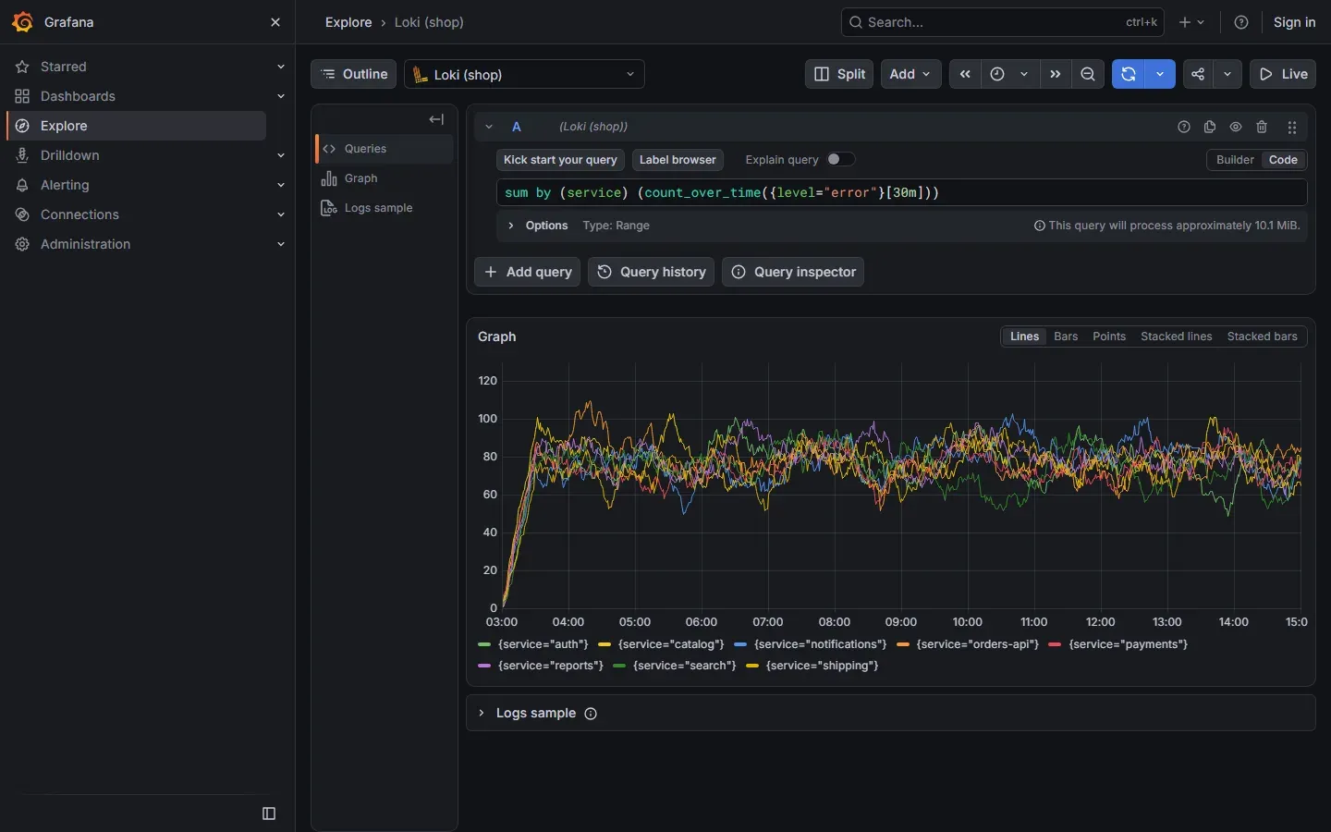Open the share options dropdown arrow
Image resolution: width=1331 pixels, height=832 pixels.
pos(1227,74)
